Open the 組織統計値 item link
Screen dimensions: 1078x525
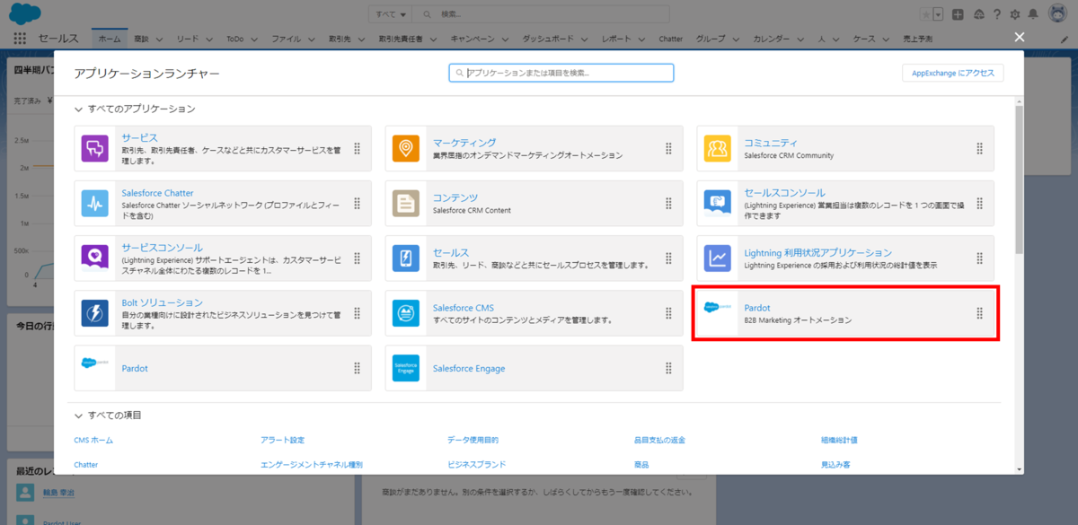pyautogui.click(x=839, y=440)
